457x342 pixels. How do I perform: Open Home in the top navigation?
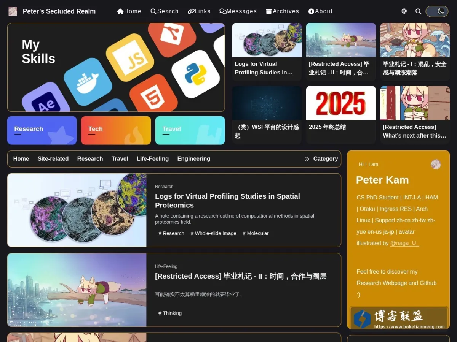point(129,11)
